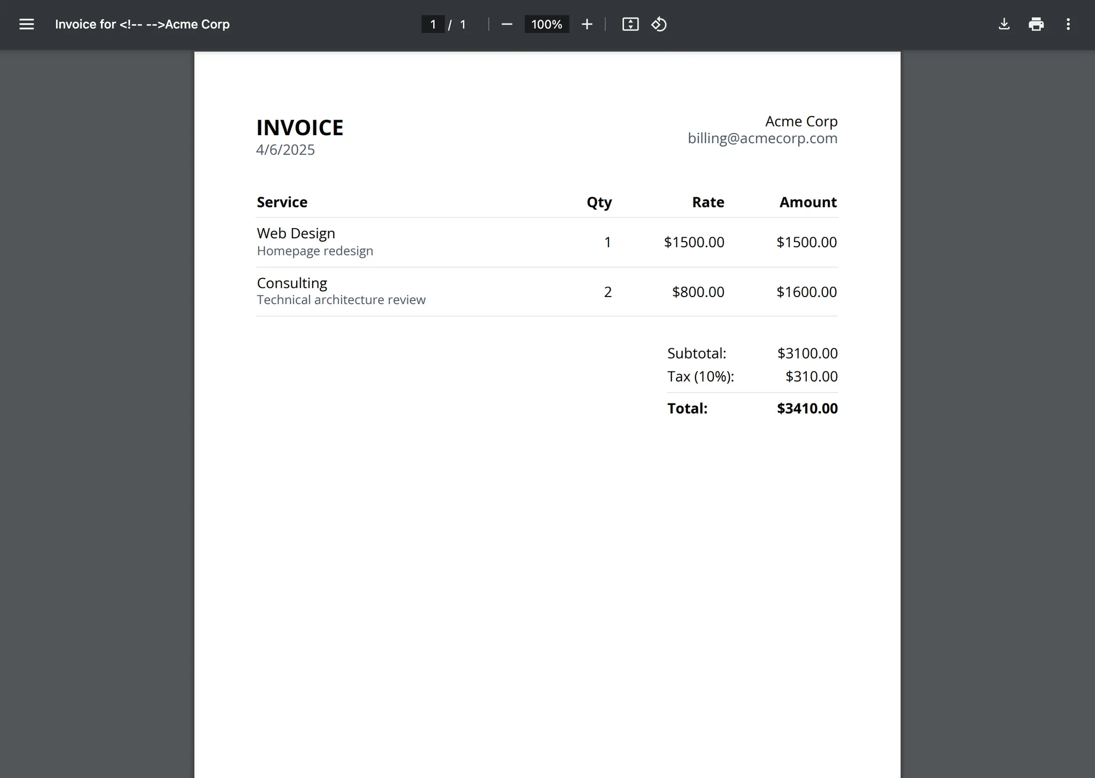The height and width of the screenshot is (778, 1095).
Task: Click the Web Design service name
Action: coord(296,234)
